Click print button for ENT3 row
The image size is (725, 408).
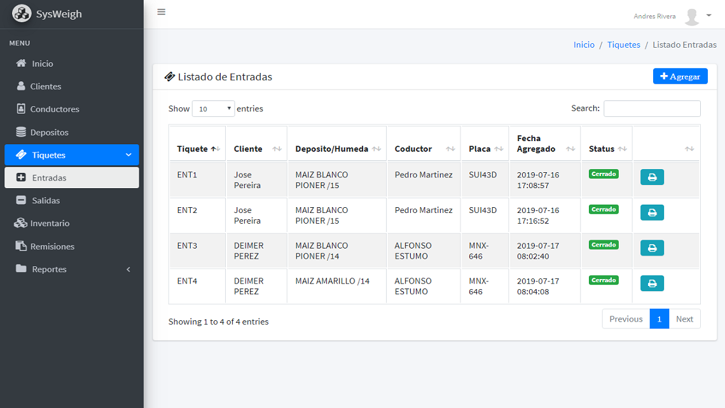pos(652,248)
